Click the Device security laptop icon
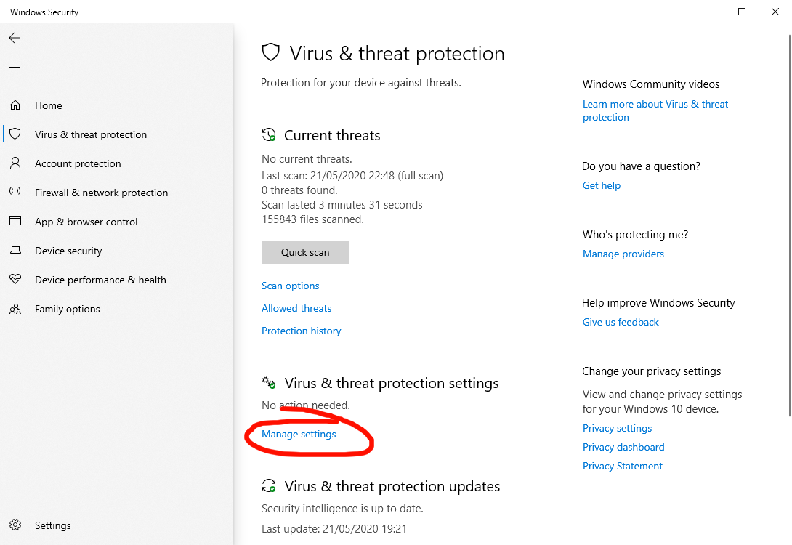 (15, 251)
